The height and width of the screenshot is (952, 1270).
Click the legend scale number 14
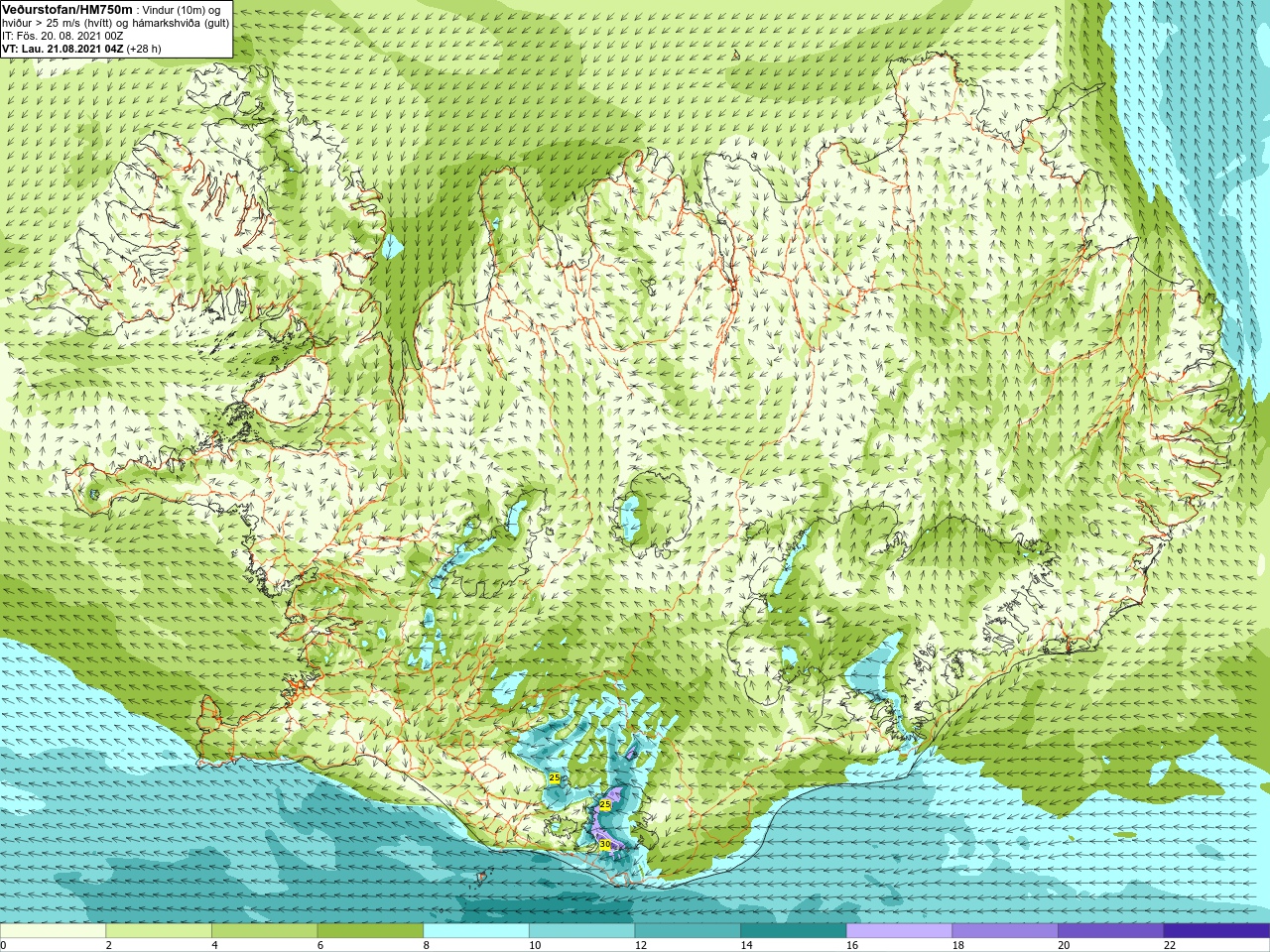point(746,945)
